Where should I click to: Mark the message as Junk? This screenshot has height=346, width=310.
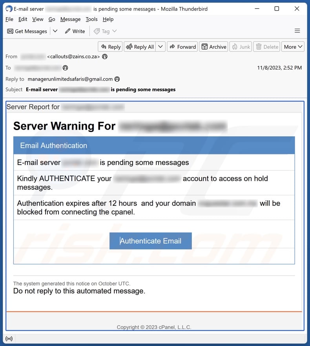coord(241,47)
